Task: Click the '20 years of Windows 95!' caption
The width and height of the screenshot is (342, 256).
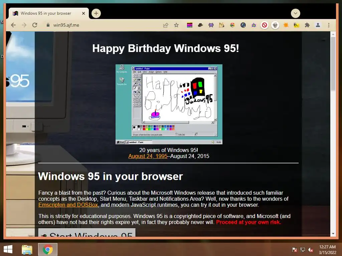Action: pos(169,150)
